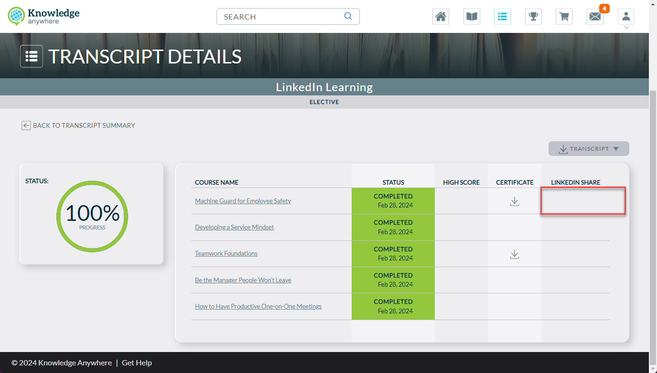Open the transcript list icon in header
The image size is (657, 373).
502,17
